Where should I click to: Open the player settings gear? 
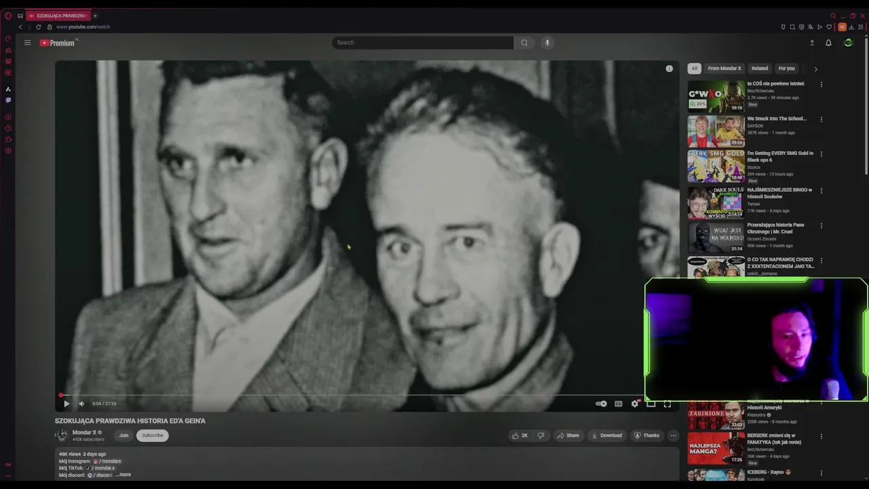635,403
